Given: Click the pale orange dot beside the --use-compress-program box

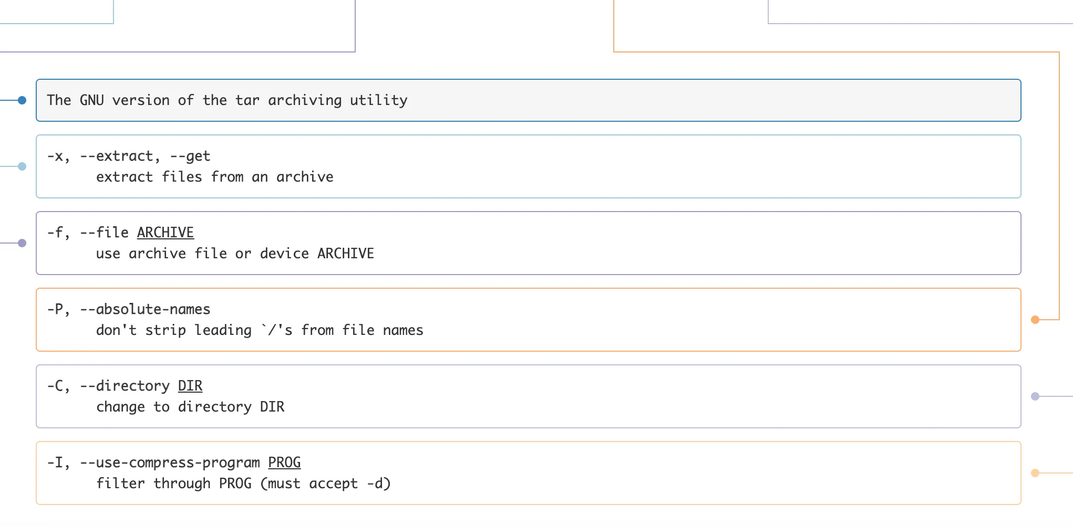Looking at the screenshot, I should 1035,473.
